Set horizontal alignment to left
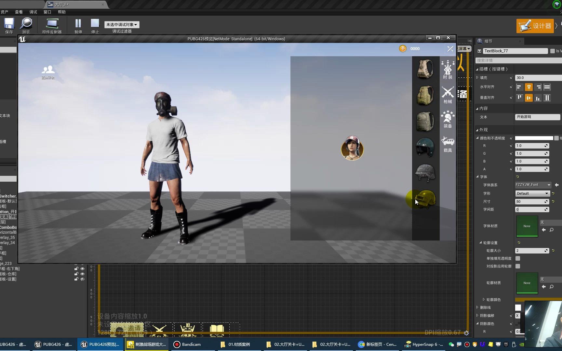The image size is (562, 351). pyautogui.click(x=519, y=87)
